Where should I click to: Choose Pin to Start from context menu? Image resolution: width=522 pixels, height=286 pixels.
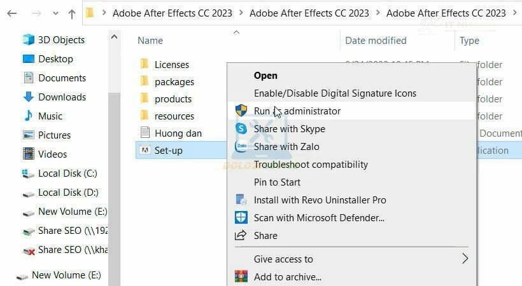[x=277, y=182]
